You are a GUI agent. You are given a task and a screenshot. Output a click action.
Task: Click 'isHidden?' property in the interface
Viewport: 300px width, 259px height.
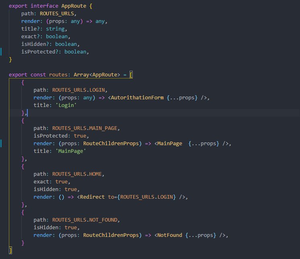pos(35,44)
